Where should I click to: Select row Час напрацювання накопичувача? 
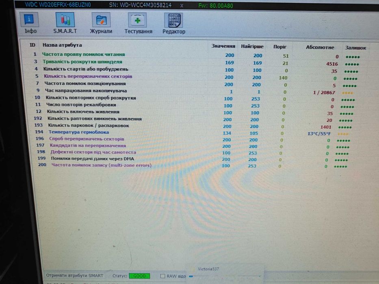tap(195, 92)
